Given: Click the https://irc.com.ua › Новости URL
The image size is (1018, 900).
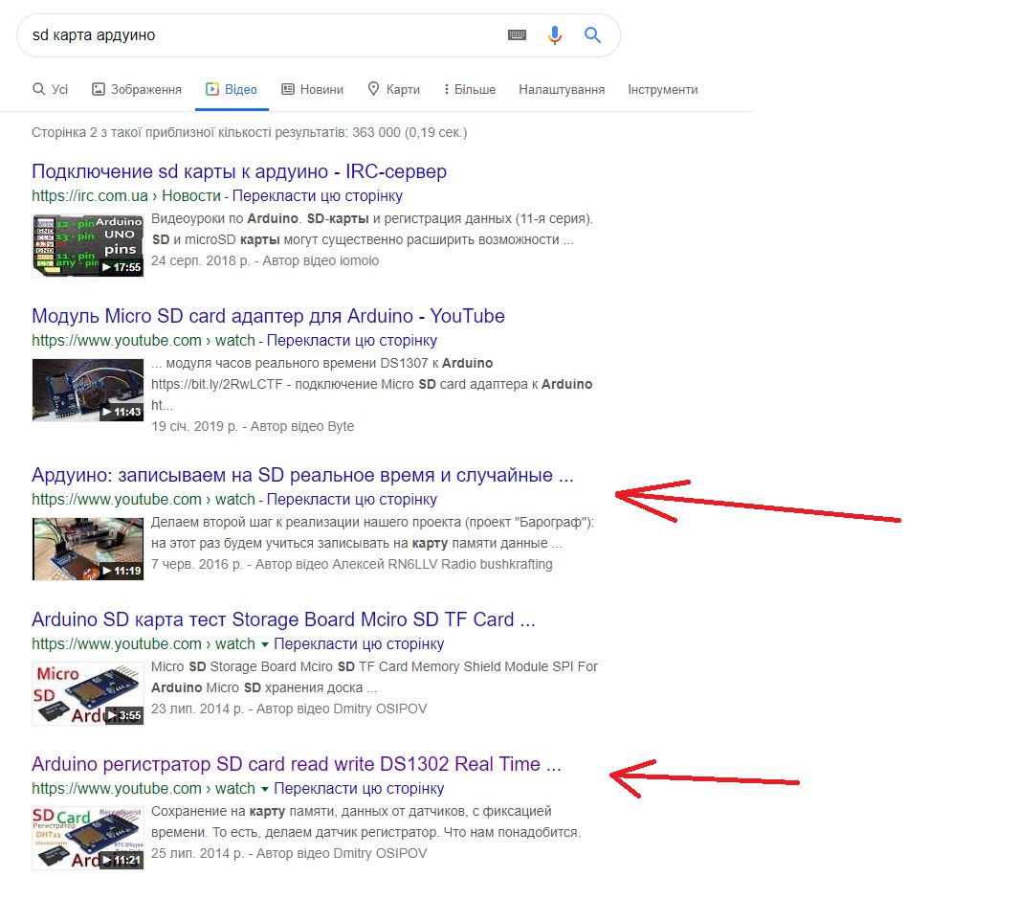Looking at the screenshot, I should pos(126,195).
